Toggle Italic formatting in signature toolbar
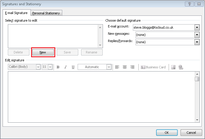The width and height of the screenshot is (205, 139). point(65,67)
